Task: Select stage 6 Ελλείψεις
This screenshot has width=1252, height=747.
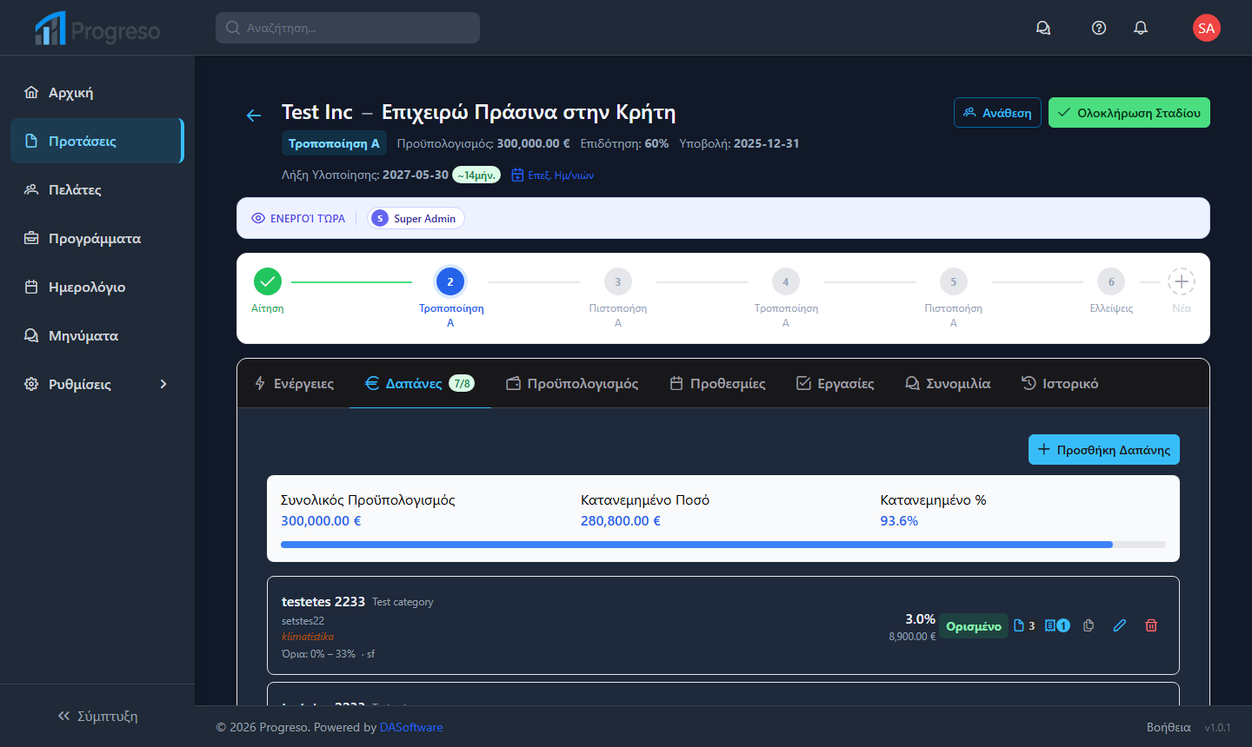Action: [1111, 281]
